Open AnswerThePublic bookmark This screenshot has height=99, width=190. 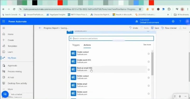[x=34, y=15]
